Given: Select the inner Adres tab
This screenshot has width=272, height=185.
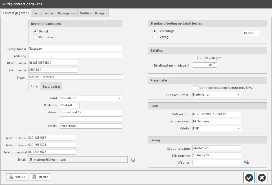Looking at the screenshot, I should (34, 86).
